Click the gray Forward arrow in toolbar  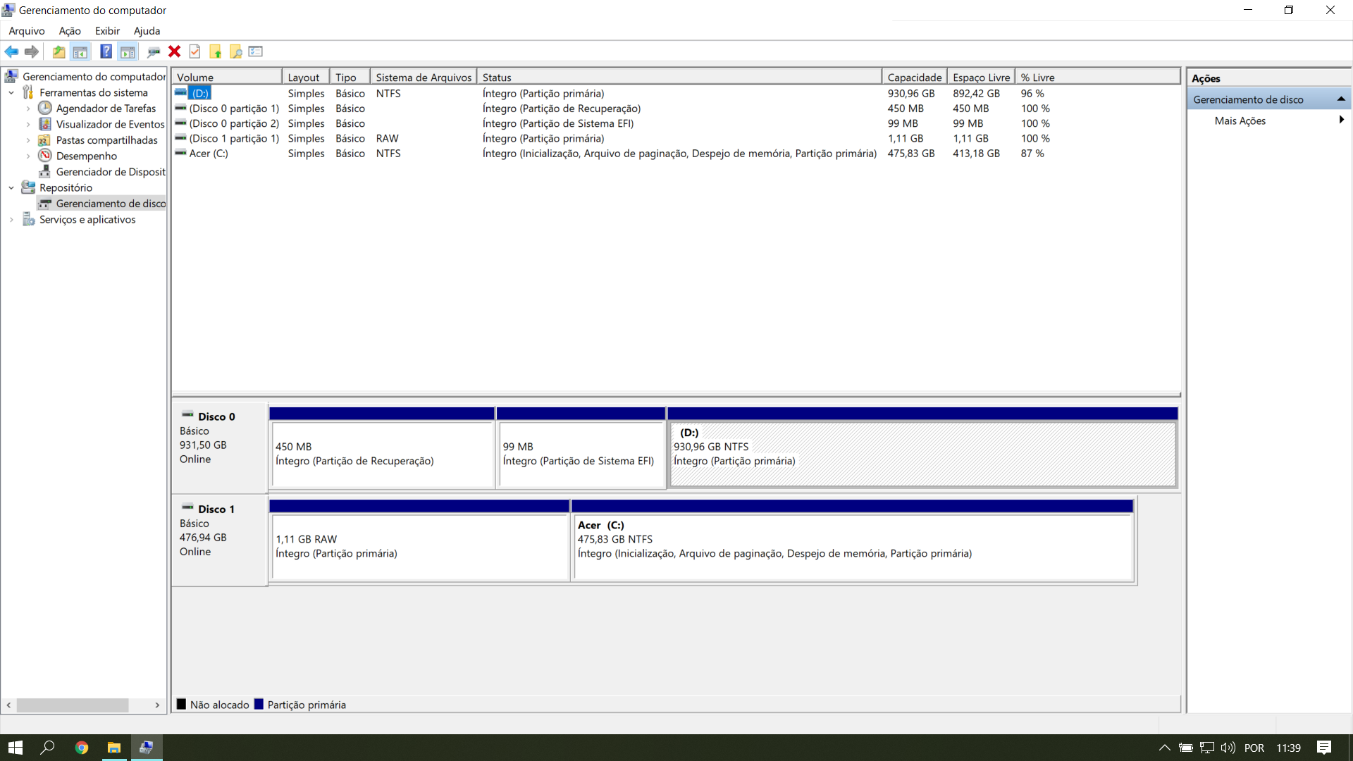coord(32,51)
